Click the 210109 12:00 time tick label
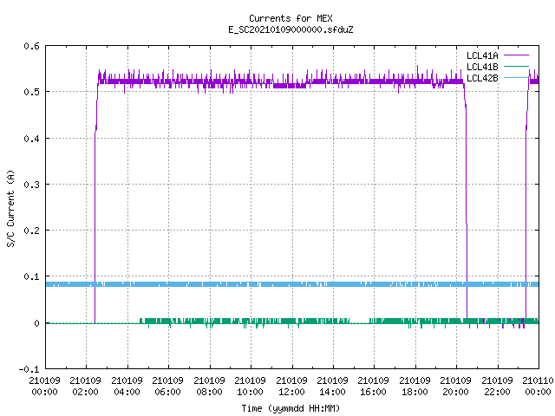The width and height of the screenshot is (555, 416). (291, 387)
